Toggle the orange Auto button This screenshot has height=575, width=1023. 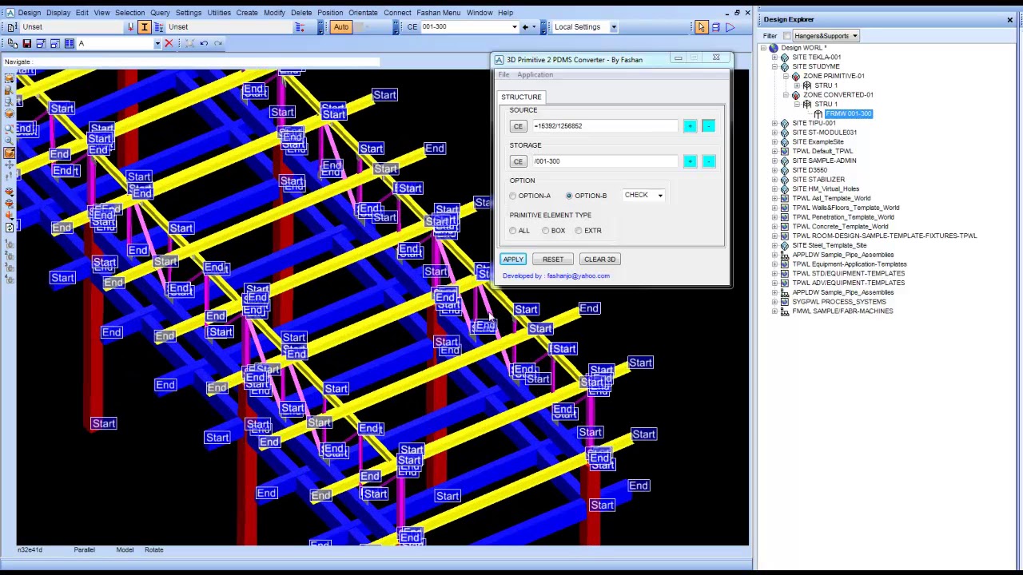click(341, 27)
